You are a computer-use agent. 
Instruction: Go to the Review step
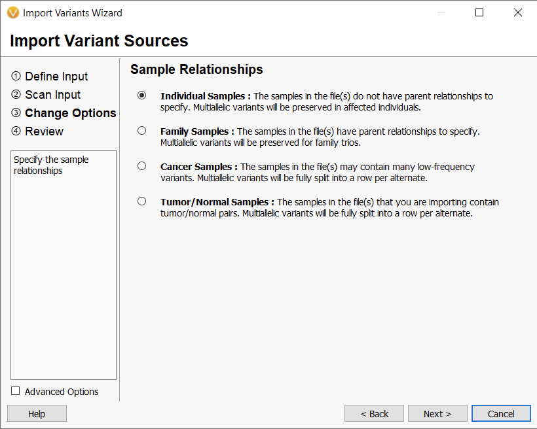pyautogui.click(x=44, y=131)
